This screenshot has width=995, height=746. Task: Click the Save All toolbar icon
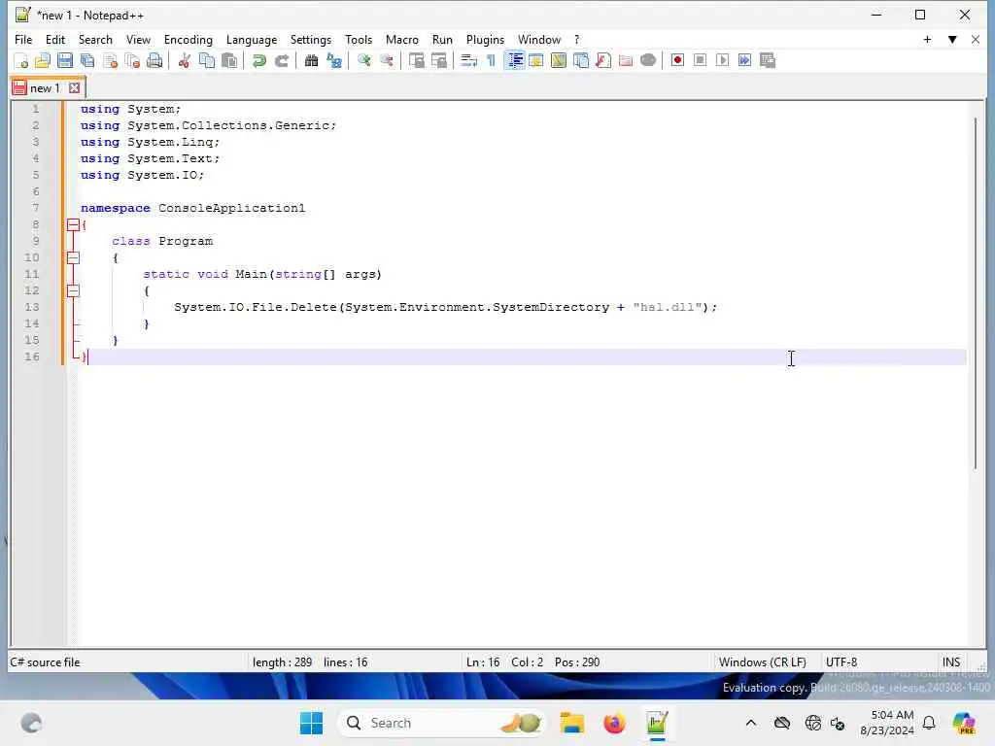pyautogui.click(x=86, y=61)
